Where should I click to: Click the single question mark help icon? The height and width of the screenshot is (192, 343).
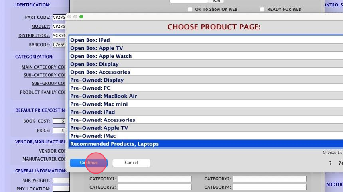pos(330,163)
